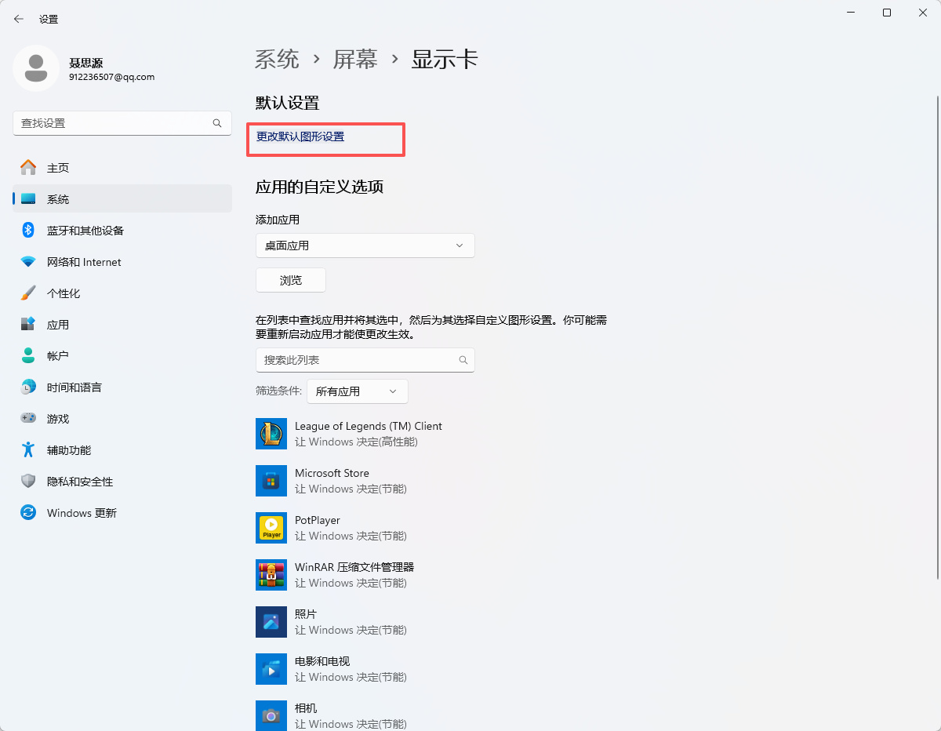The width and height of the screenshot is (941, 731).
Task: Click the 查找设置 search field
Action: pyautogui.click(x=122, y=123)
